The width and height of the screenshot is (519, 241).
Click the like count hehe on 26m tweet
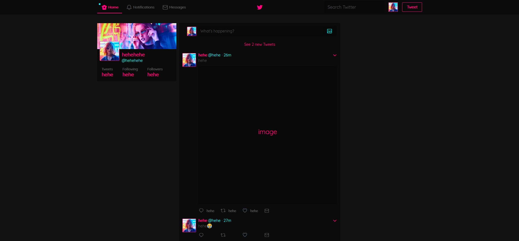tap(254, 211)
